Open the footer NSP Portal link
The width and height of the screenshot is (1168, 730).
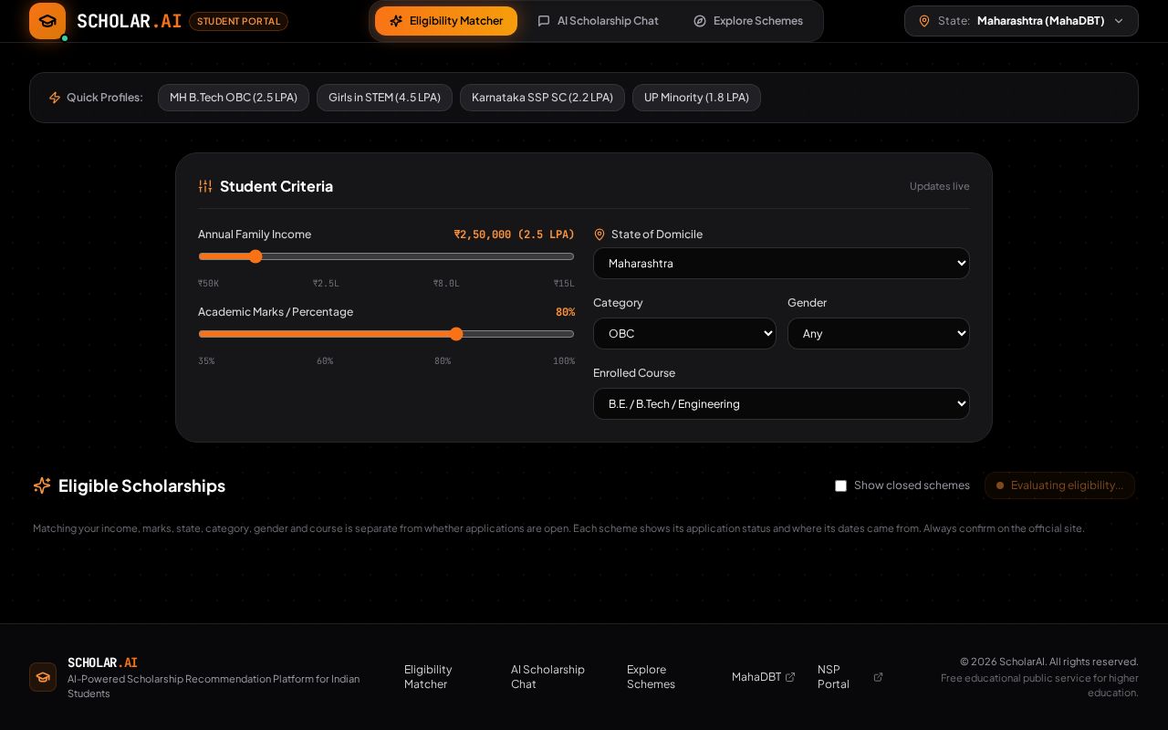click(x=850, y=677)
